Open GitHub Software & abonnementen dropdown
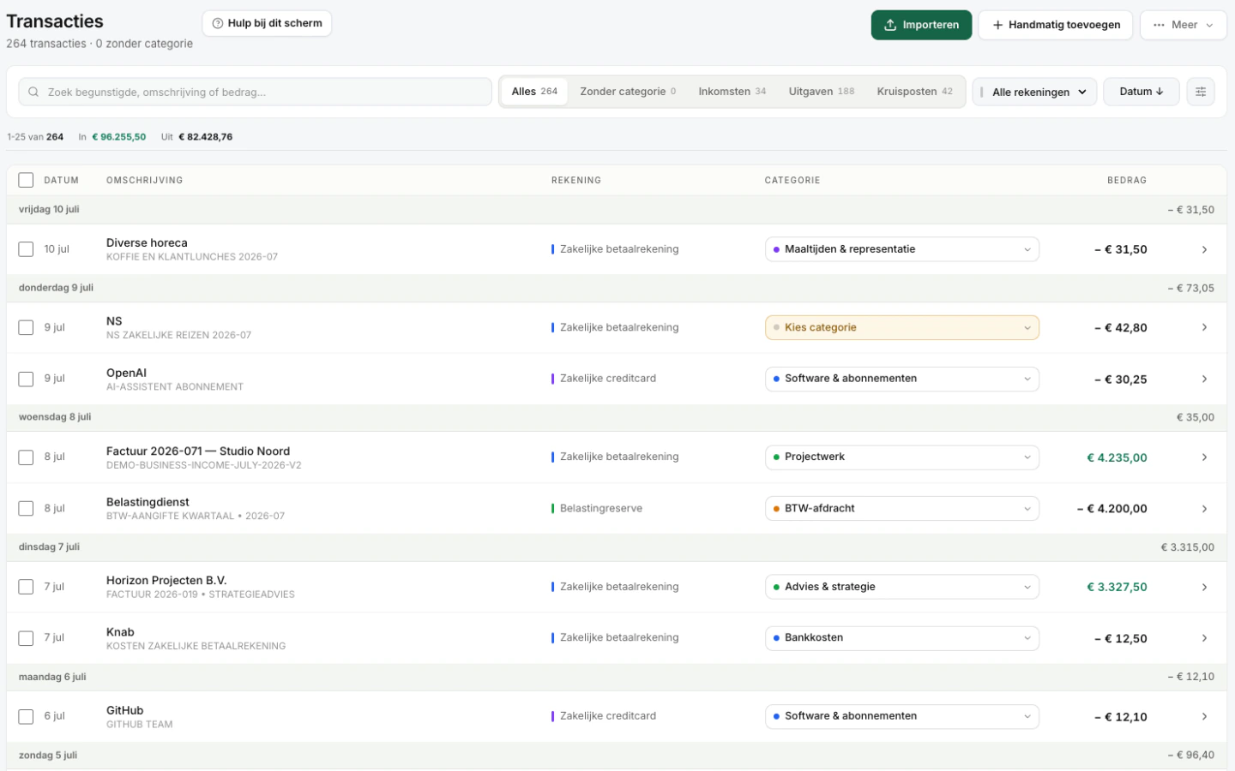This screenshot has height=771, width=1235. [901, 716]
